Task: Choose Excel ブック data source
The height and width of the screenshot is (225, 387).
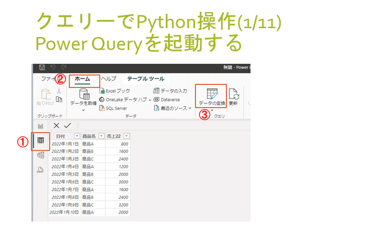Action: pos(115,91)
